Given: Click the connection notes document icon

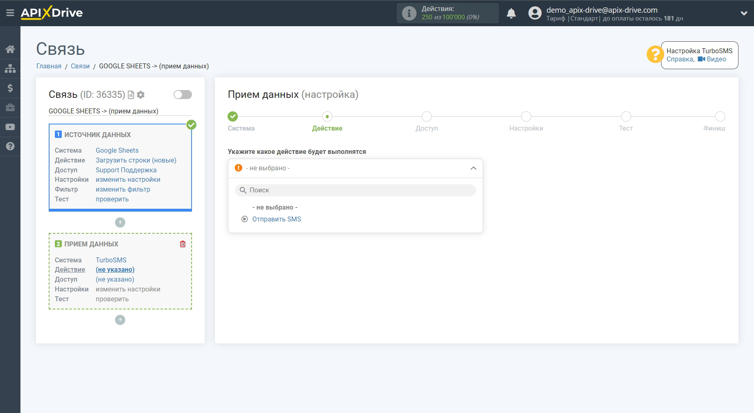Looking at the screenshot, I should (x=131, y=95).
